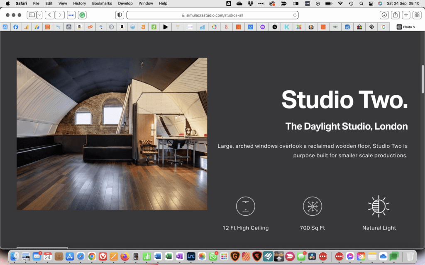Click the date and time Sat 24 Sep 08:10
Screen dimensions: 425x265
tap(403, 3)
